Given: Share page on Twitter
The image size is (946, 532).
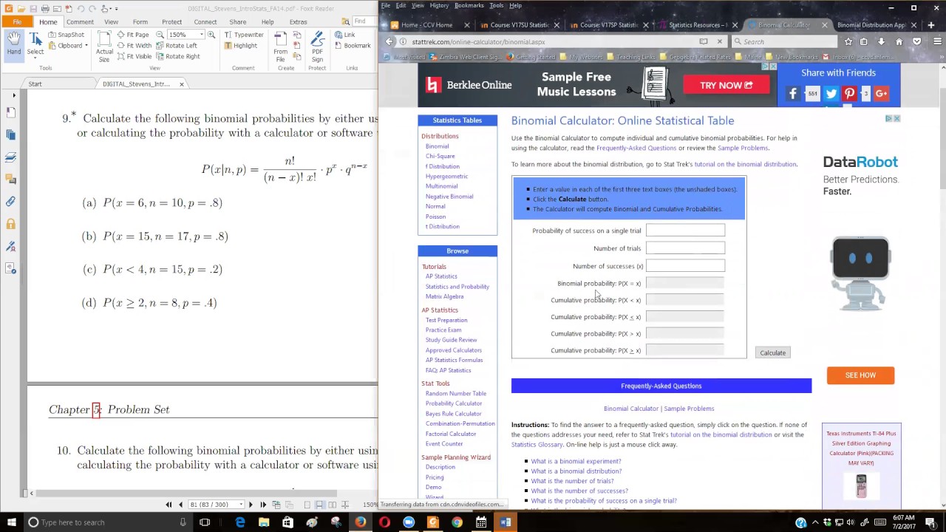Looking at the screenshot, I should click(831, 94).
